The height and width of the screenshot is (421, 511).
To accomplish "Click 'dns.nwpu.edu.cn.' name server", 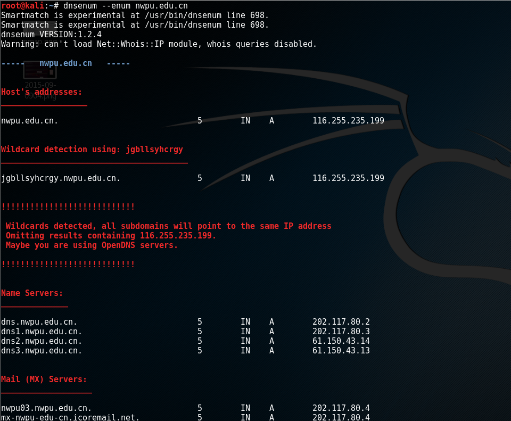I will tap(39, 322).
